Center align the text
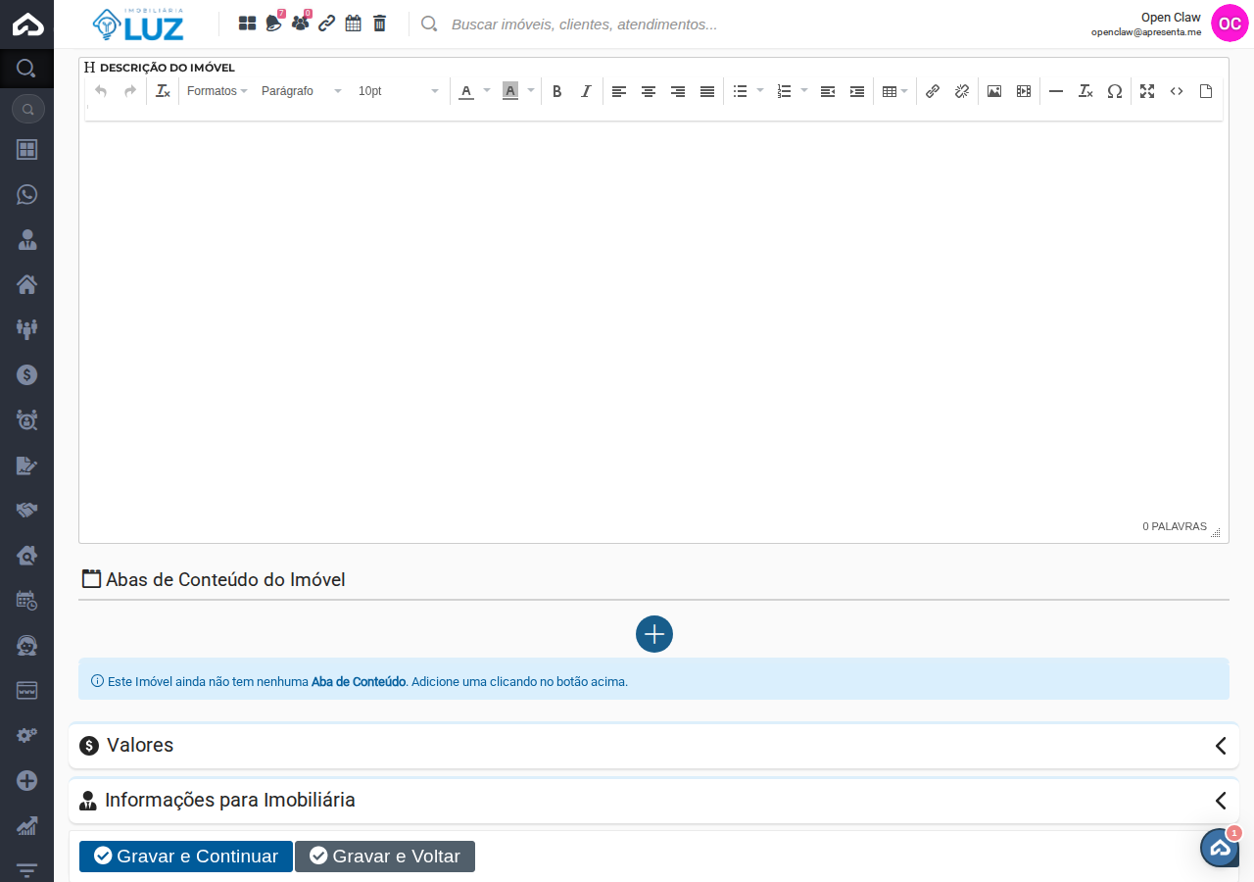 [x=649, y=91]
